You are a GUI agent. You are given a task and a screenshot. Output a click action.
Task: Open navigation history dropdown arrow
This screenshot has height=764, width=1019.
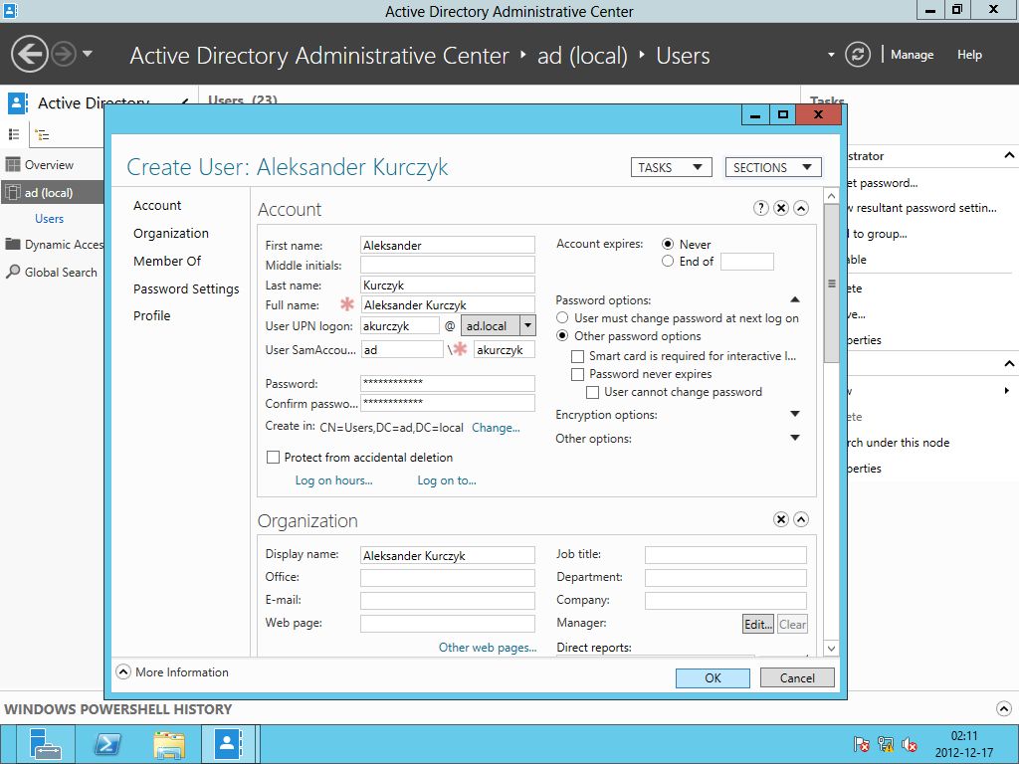(x=88, y=54)
